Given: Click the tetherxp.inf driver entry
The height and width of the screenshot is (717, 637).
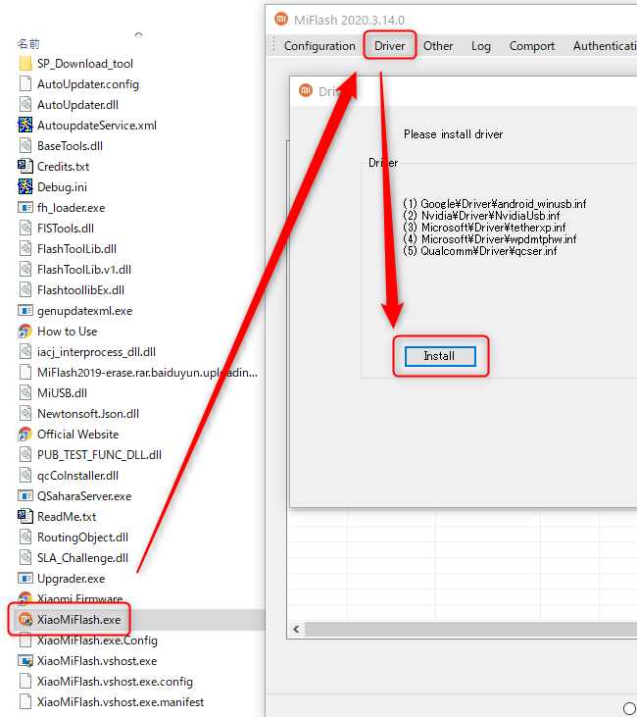Looking at the screenshot, I should (x=484, y=228).
